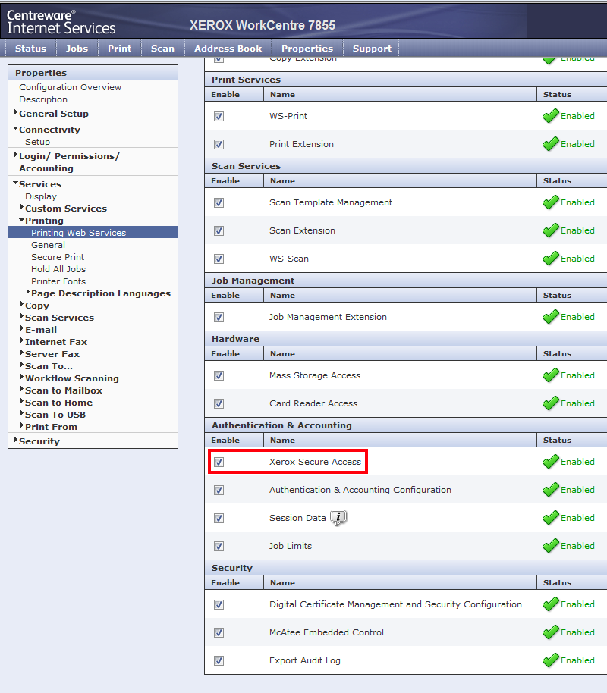607x693 pixels.
Task: Click green checkmark for Authentication & Accounting Configuration
Action: click(x=550, y=490)
